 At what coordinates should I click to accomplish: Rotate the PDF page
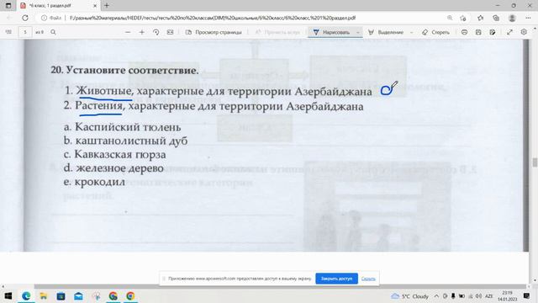tap(156, 32)
